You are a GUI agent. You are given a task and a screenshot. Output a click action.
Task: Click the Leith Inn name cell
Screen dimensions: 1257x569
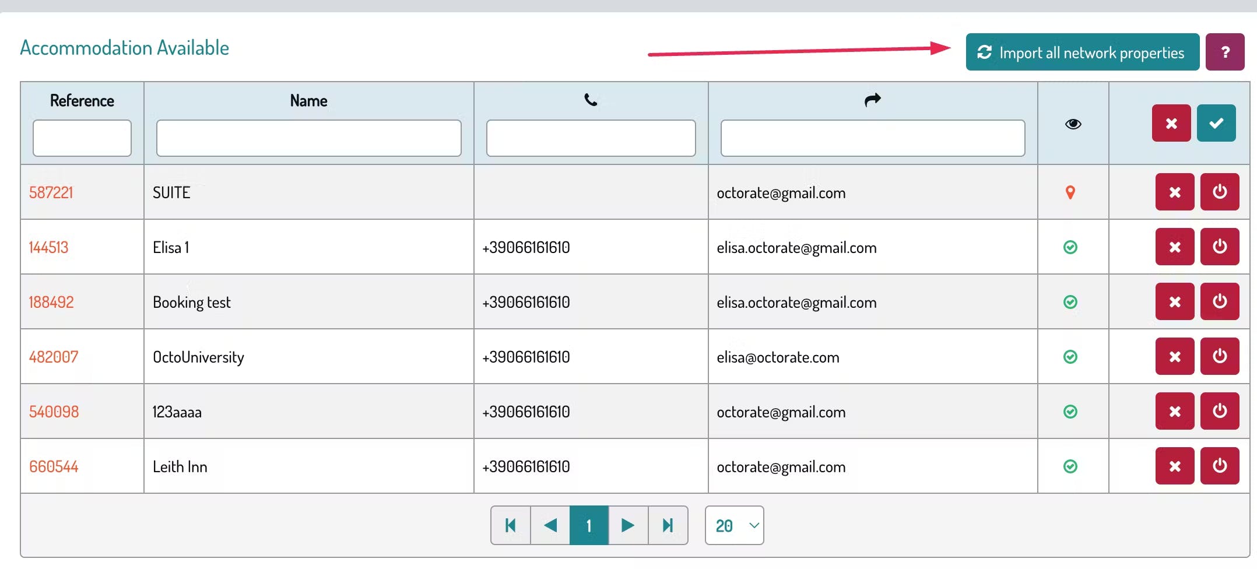pyautogui.click(x=309, y=466)
